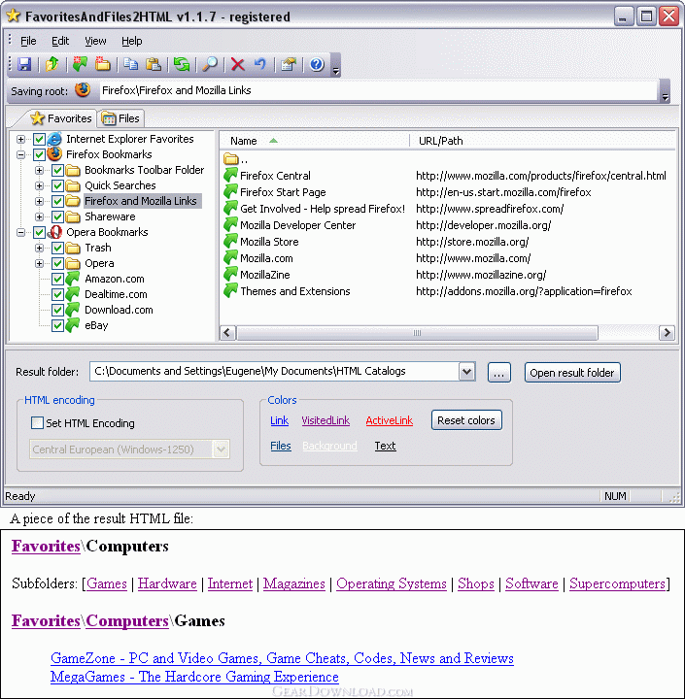Open Operating Systems link in result HTML
The height and width of the screenshot is (699, 685).
pyautogui.click(x=392, y=583)
